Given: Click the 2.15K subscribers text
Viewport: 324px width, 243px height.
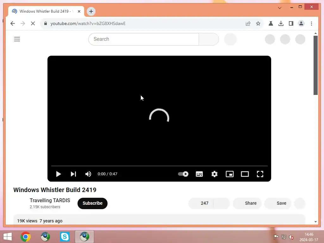Looking at the screenshot, I should [45, 207].
